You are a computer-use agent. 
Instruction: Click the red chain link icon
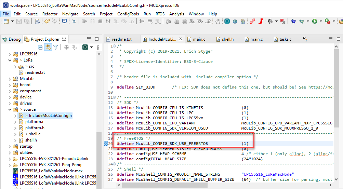[x=252, y=21]
